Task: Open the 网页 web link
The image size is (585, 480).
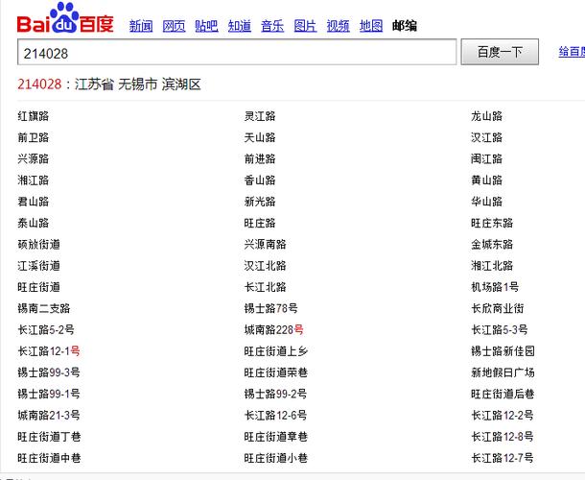Action: coord(174,26)
